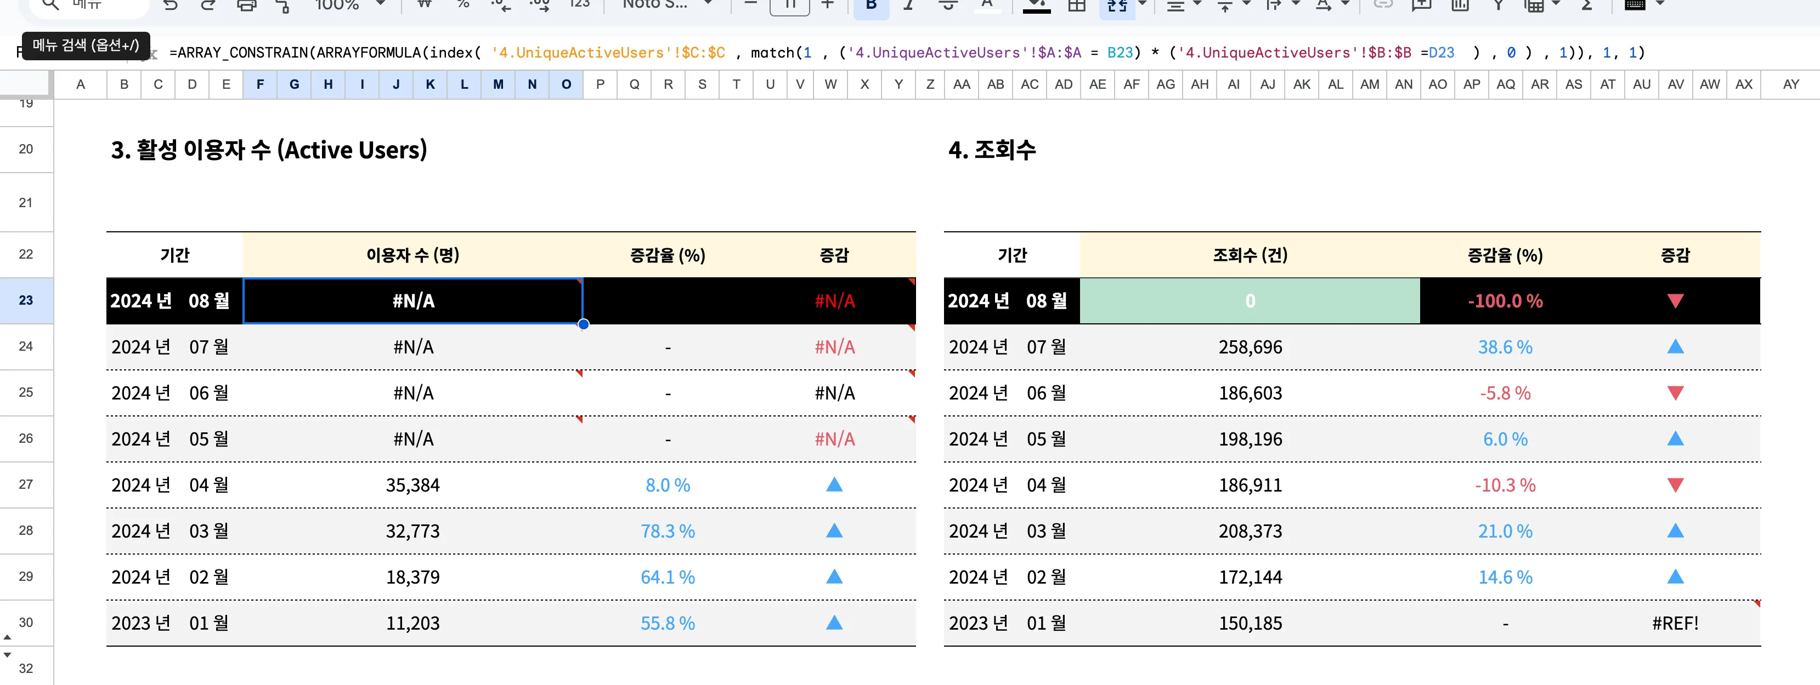Pick a cell fill color
Image resolution: width=1820 pixels, height=685 pixels.
(1037, 5)
